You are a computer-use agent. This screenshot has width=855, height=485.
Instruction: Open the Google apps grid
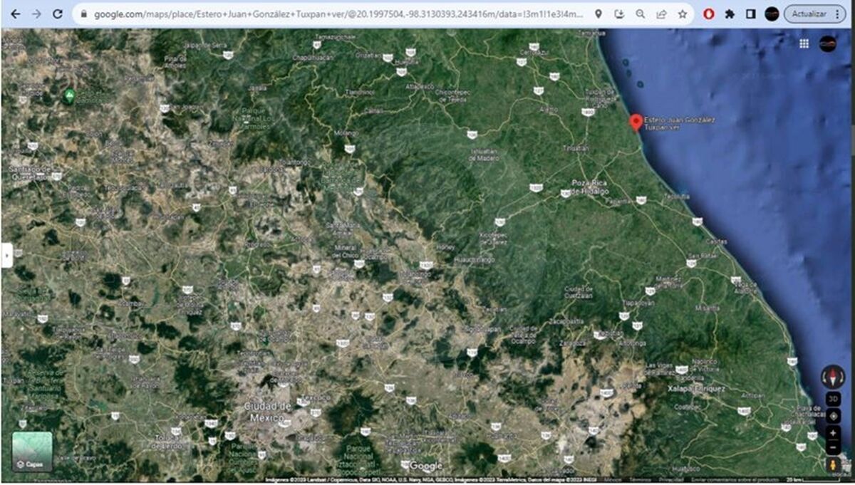[804, 43]
